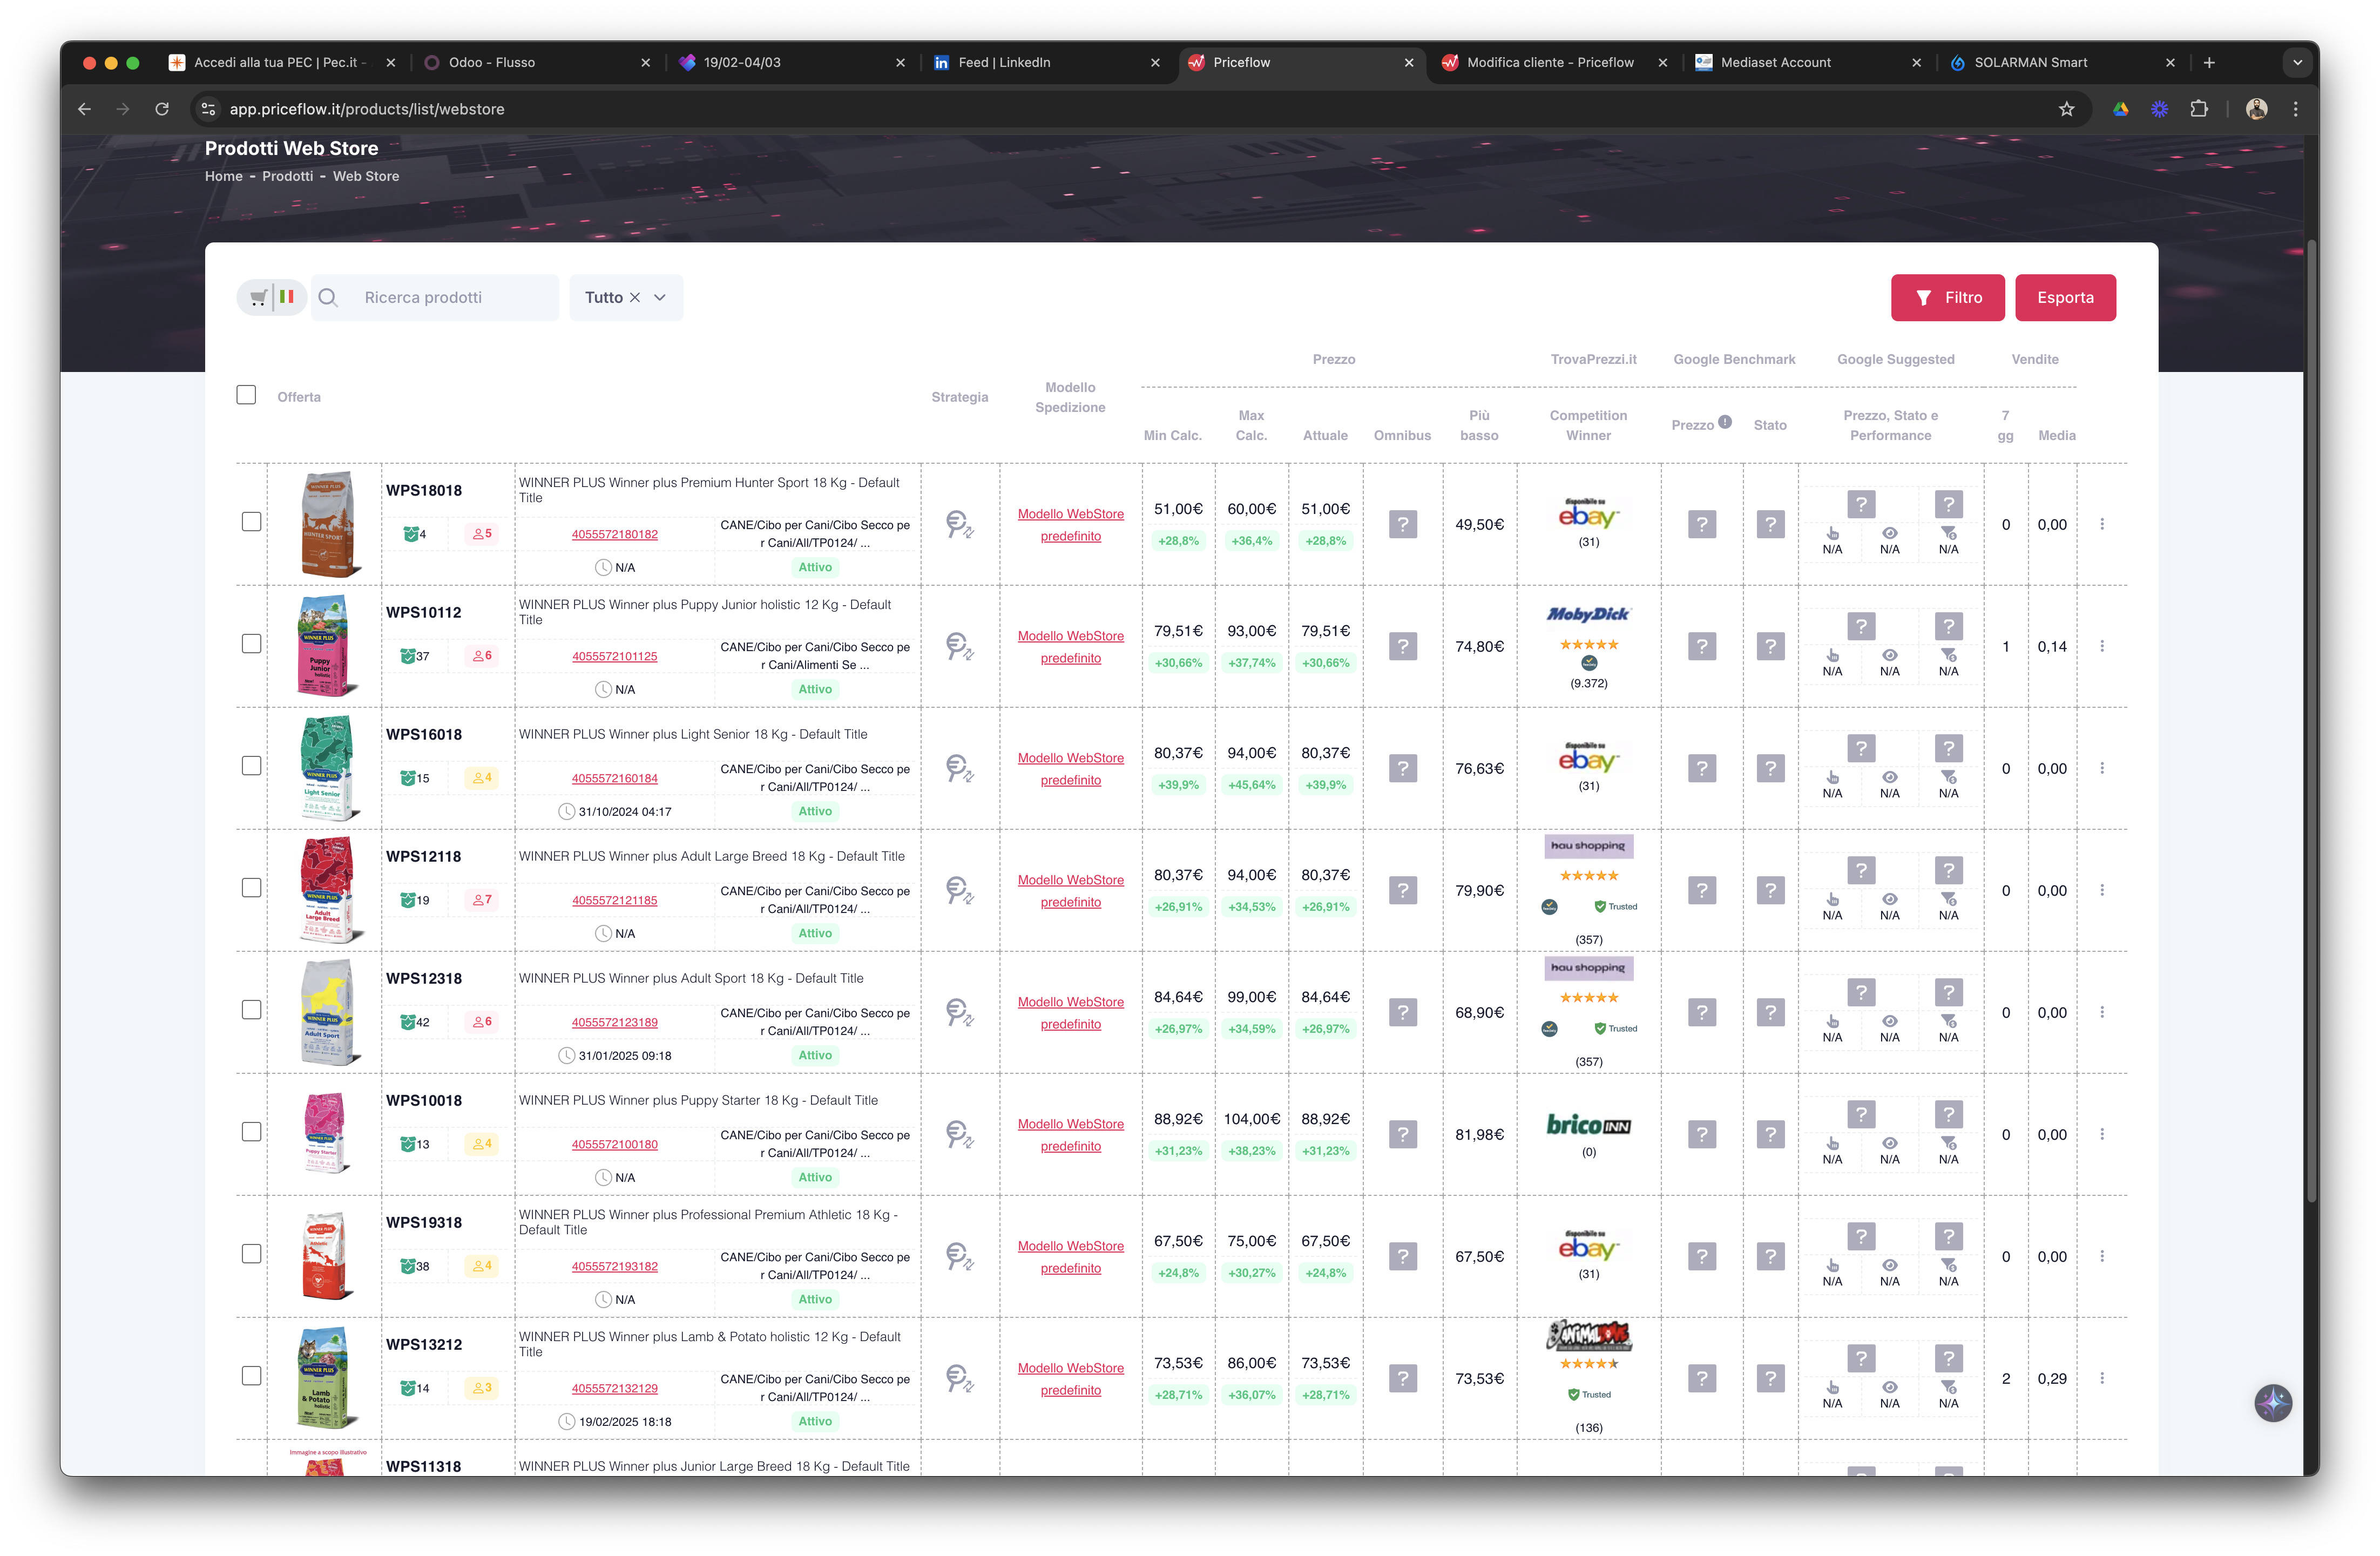The image size is (2380, 1556).
Task: Reload the Priceflow page
Action: pyautogui.click(x=162, y=109)
